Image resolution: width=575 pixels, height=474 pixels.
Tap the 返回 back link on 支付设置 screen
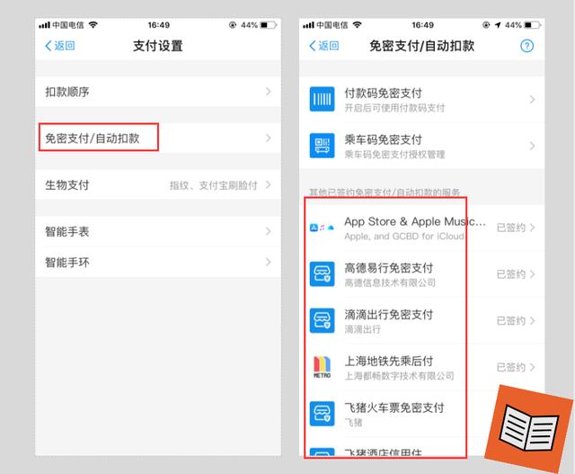click(60, 46)
